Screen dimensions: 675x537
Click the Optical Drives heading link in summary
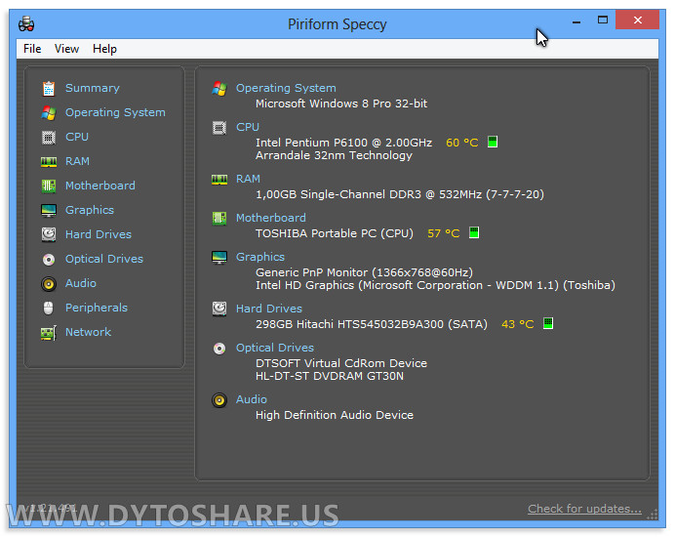(x=275, y=348)
